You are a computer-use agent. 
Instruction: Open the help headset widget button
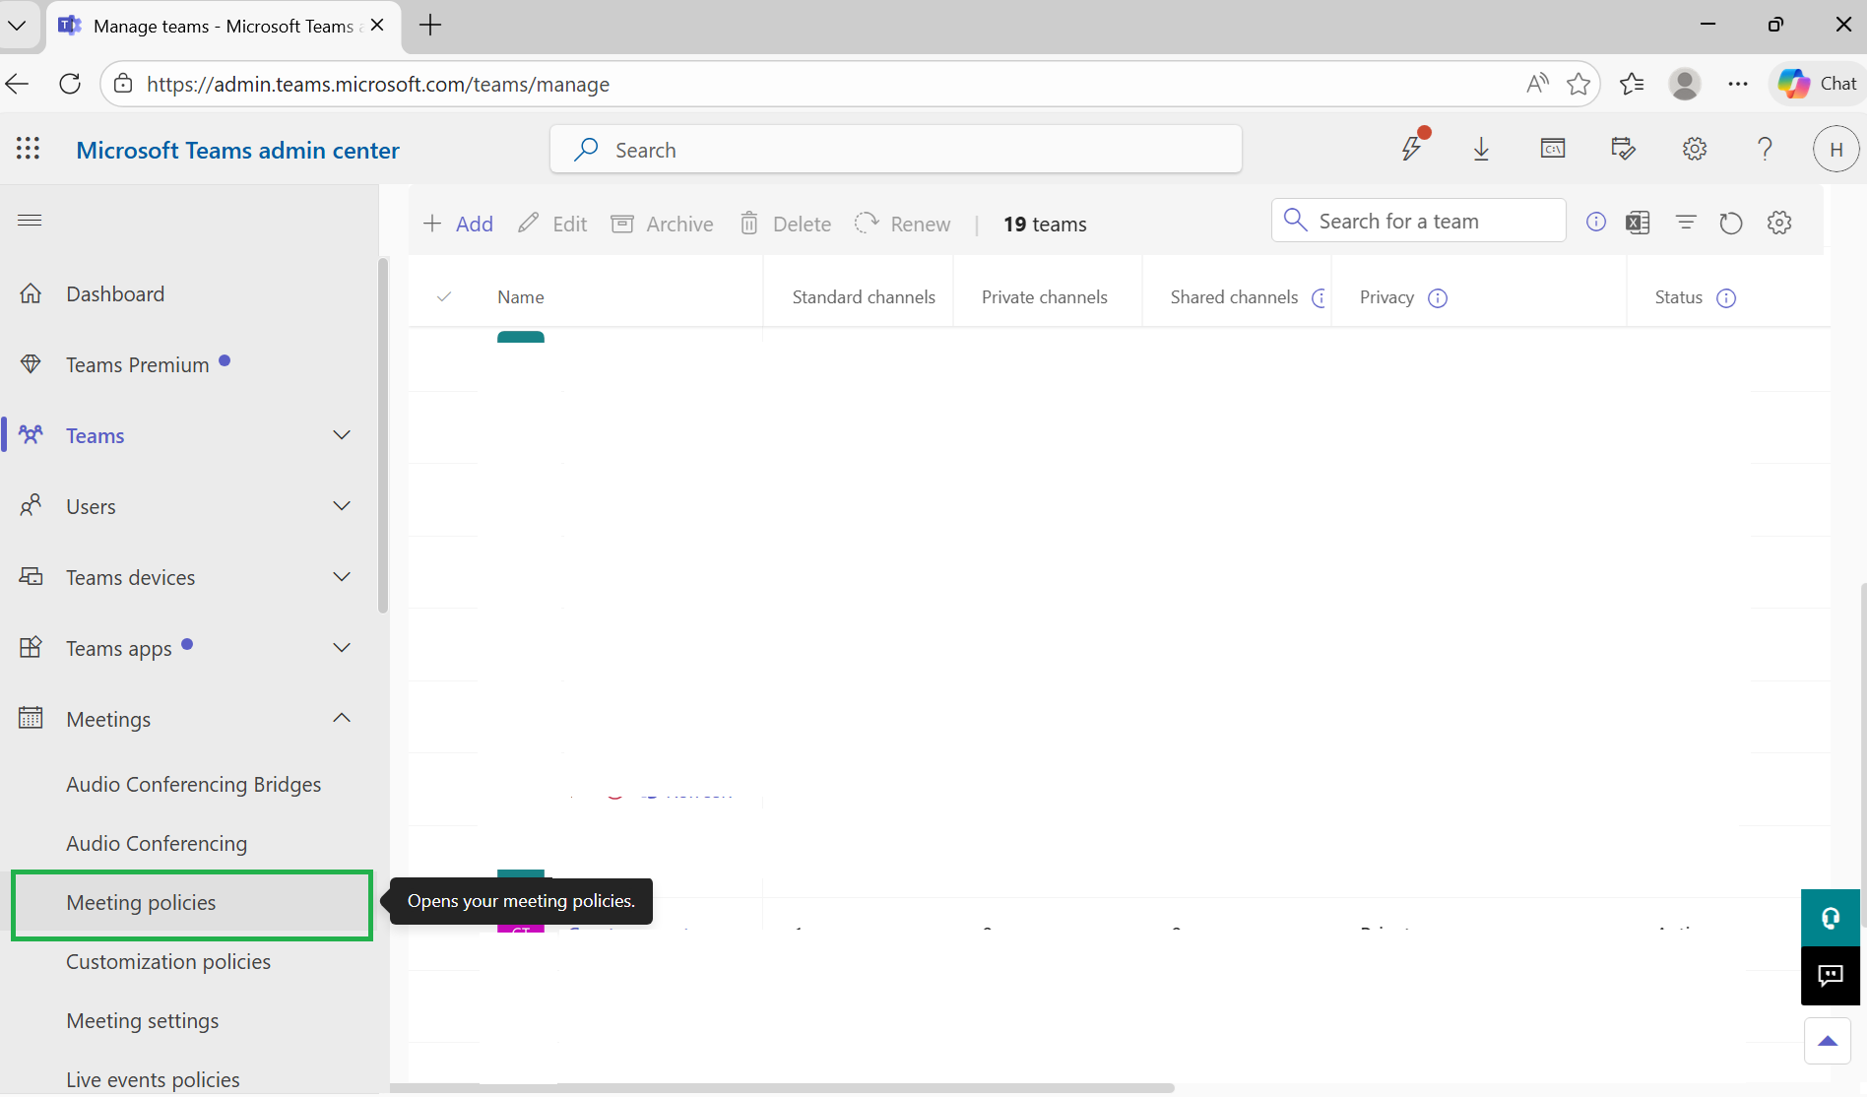coord(1831,918)
